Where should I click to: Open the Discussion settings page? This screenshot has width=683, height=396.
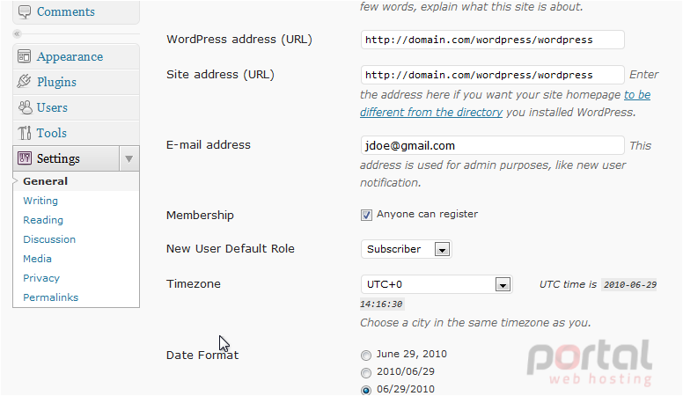tap(49, 239)
